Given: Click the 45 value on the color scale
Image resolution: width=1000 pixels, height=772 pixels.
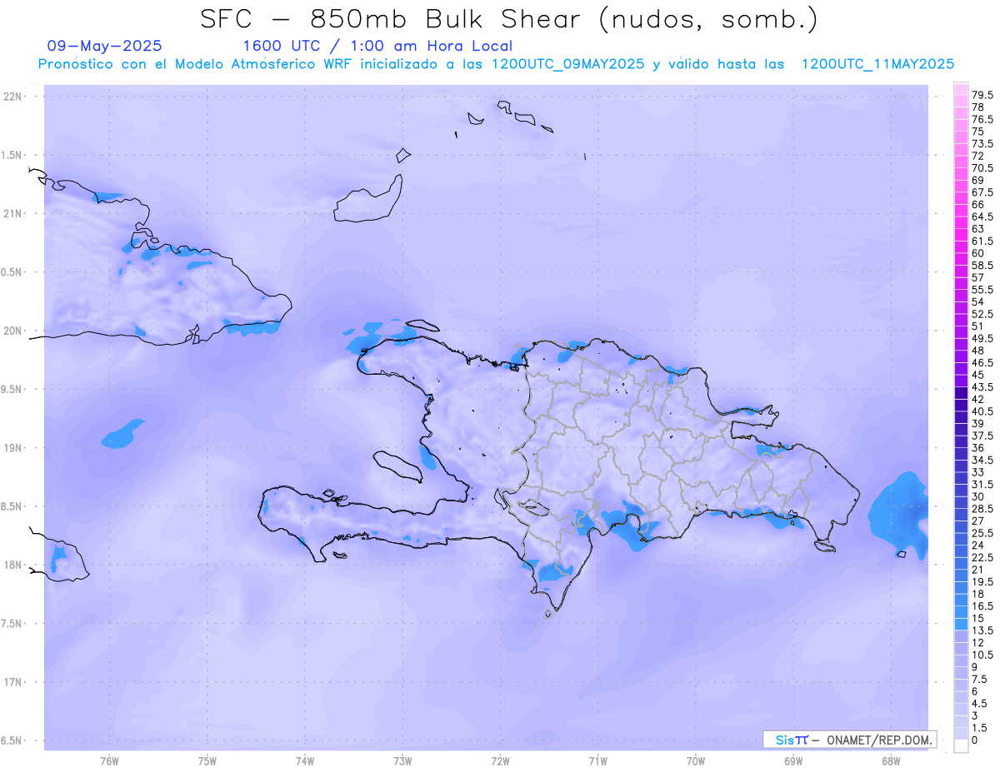Looking at the screenshot, I should 978,375.
